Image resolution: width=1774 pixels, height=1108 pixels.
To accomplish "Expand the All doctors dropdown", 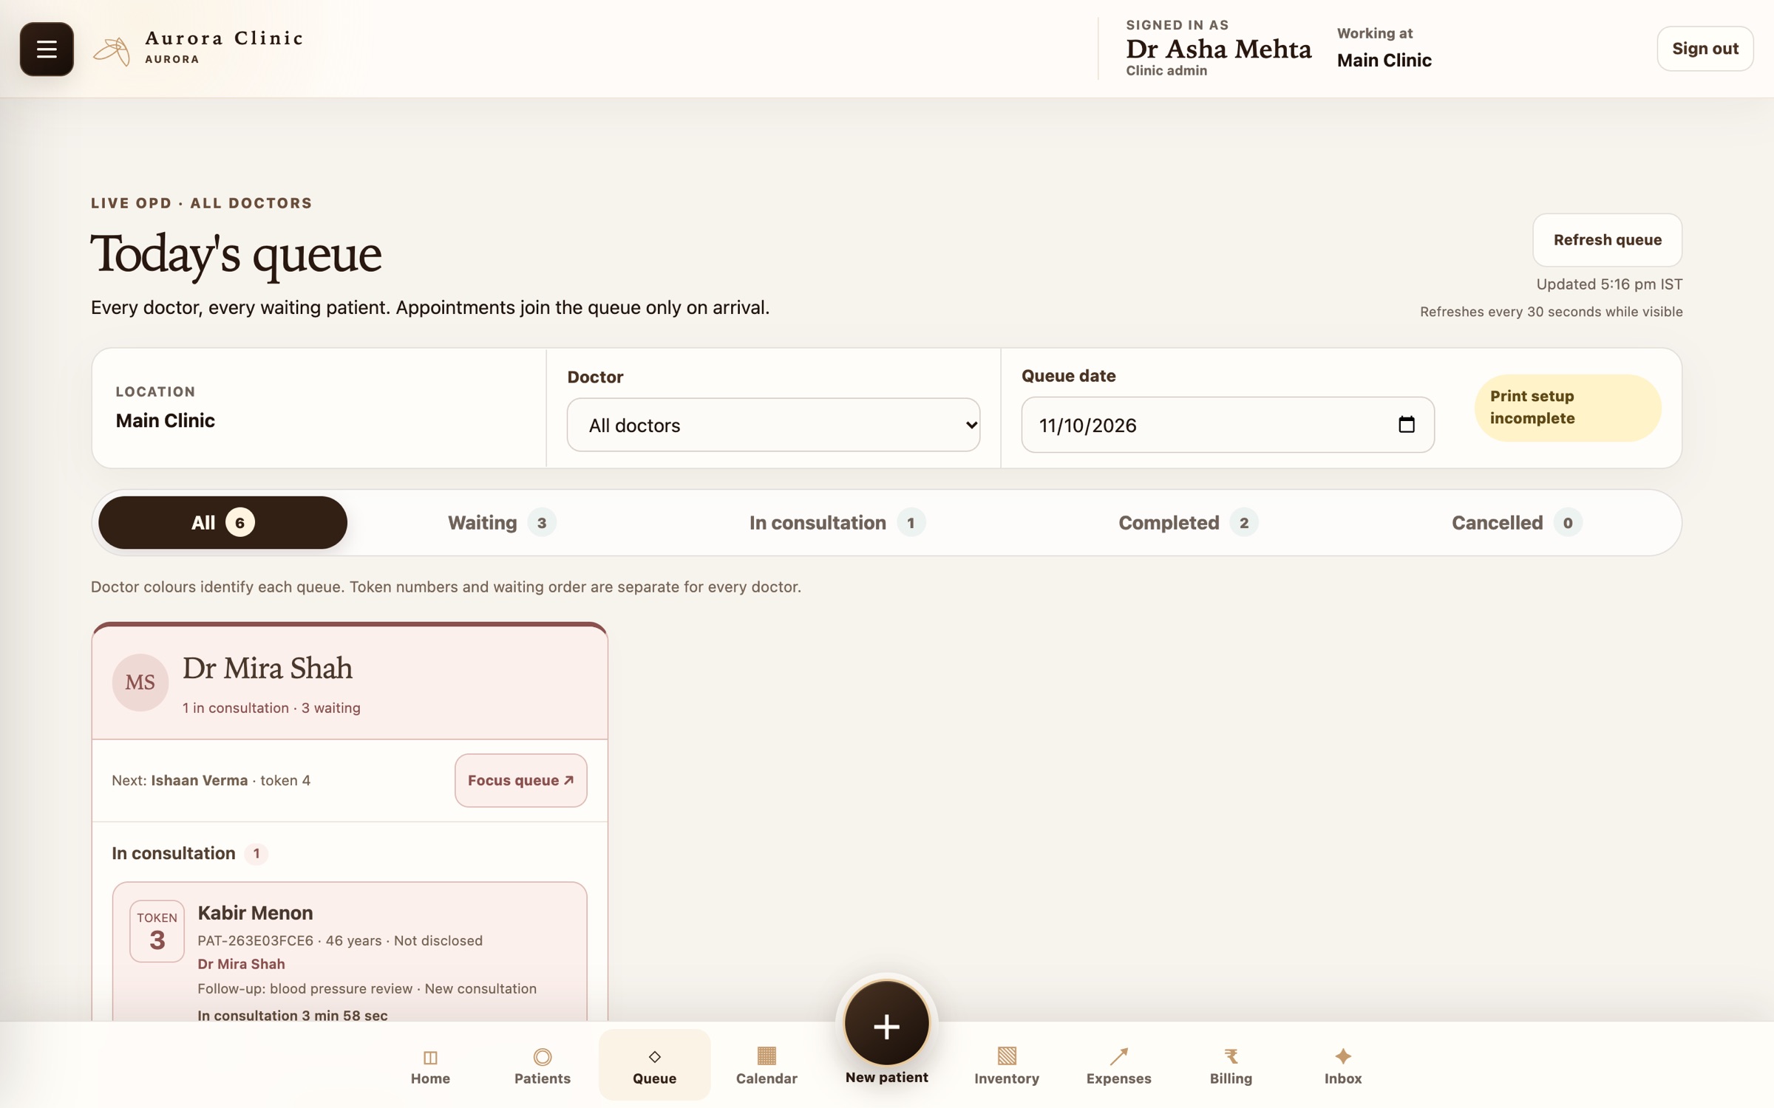I will click(773, 425).
